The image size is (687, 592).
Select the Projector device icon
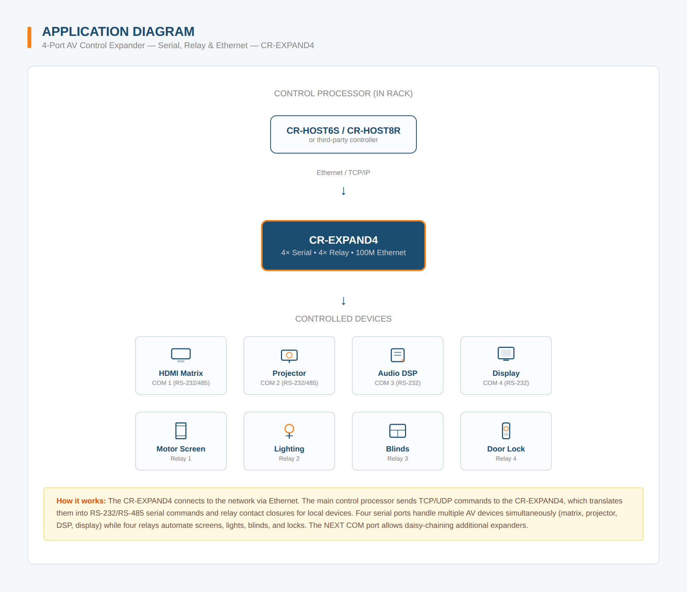coord(289,355)
